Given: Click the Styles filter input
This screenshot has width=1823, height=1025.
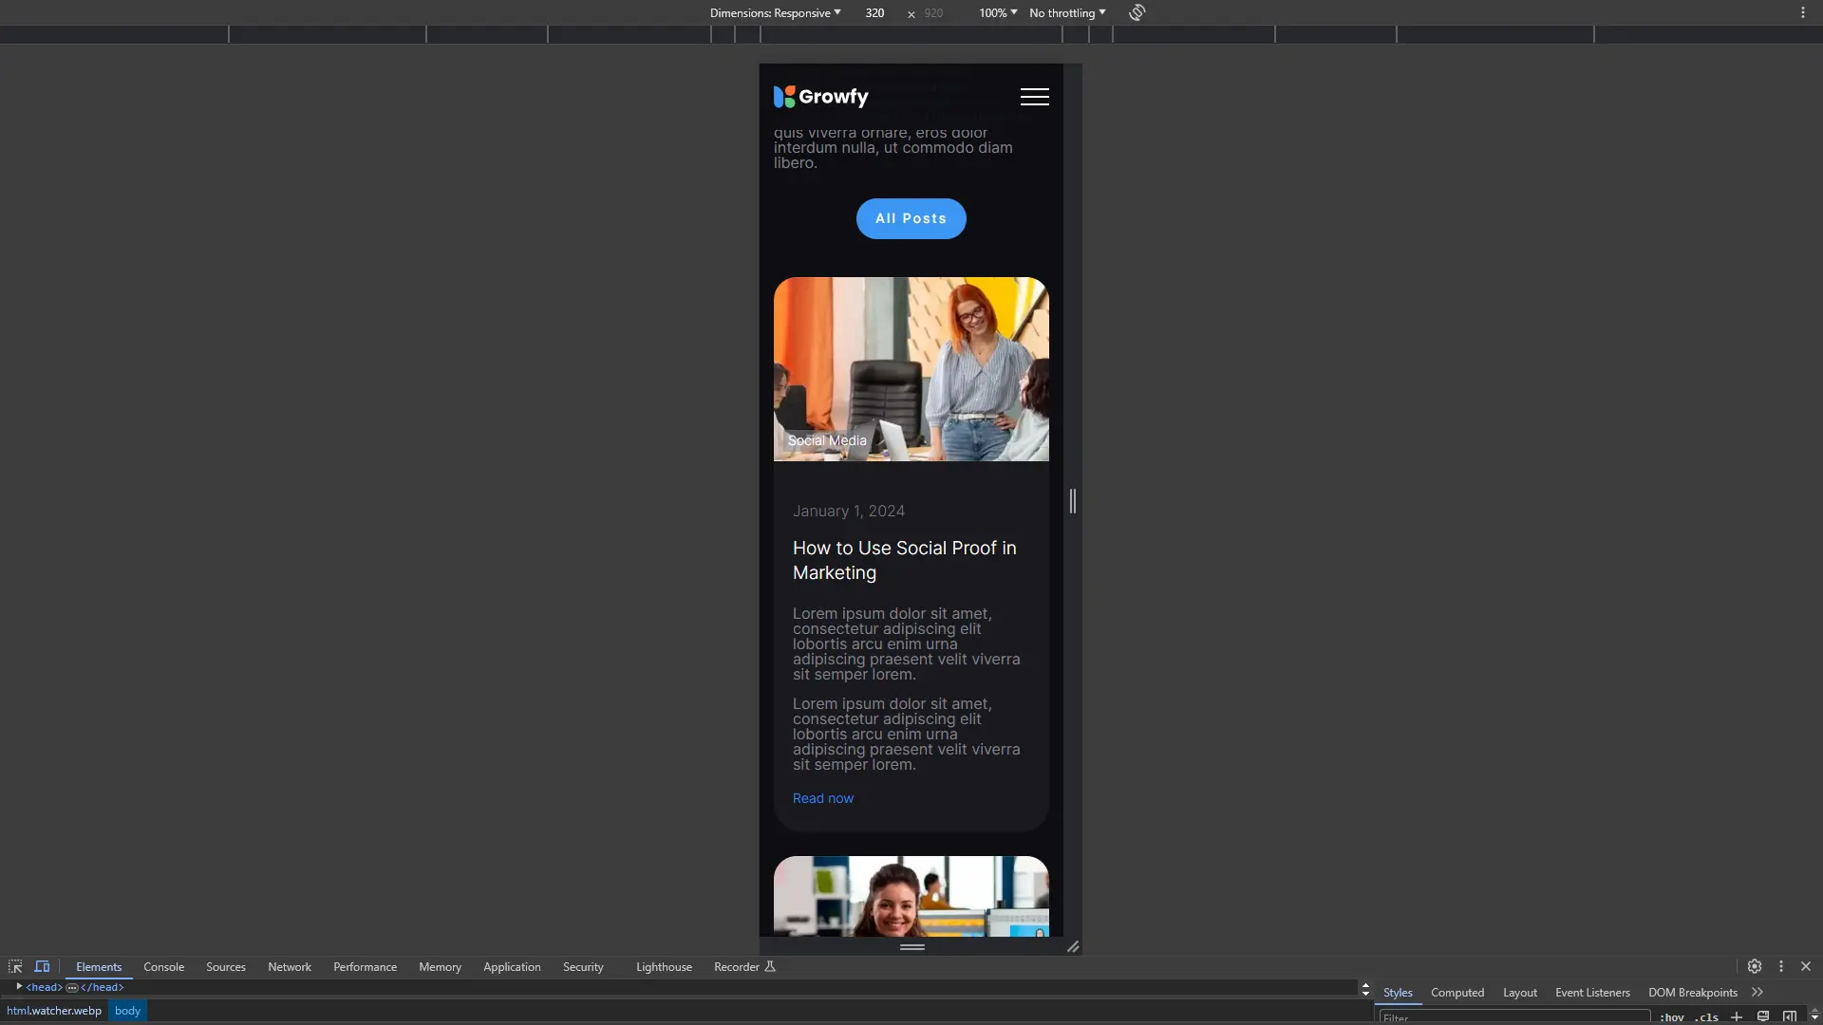Looking at the screenshot, I should (1514, 1017).
